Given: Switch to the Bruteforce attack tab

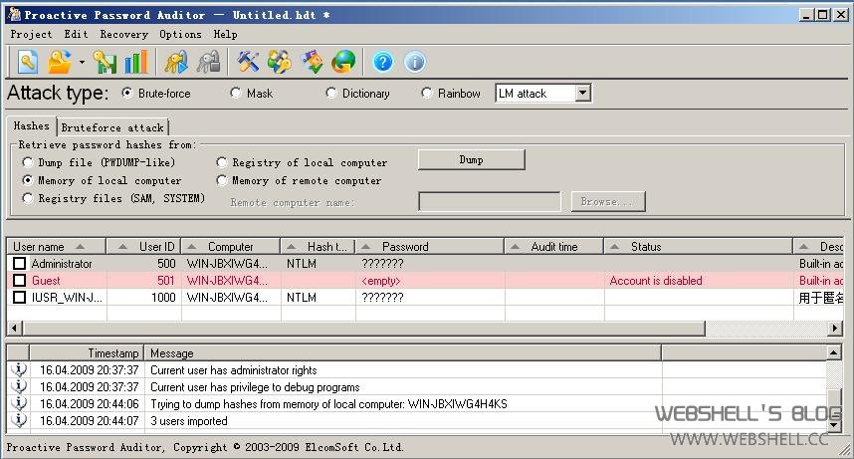Looking at the screenshot, I should [112, 127].
